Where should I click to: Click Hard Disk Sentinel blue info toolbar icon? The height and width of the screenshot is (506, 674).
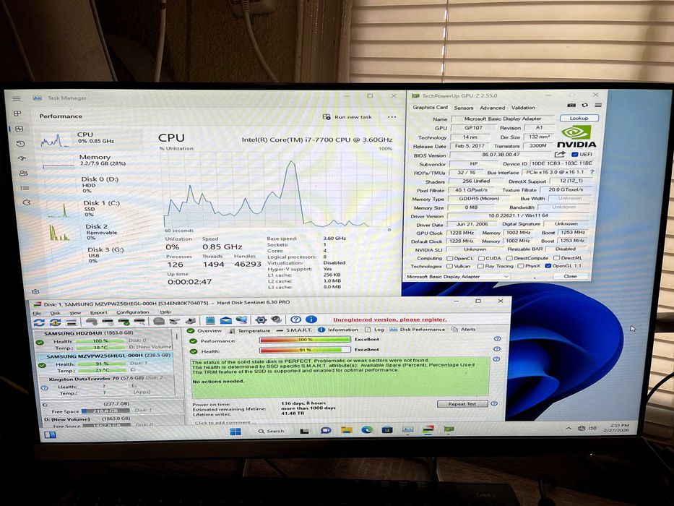click(311, 320)
